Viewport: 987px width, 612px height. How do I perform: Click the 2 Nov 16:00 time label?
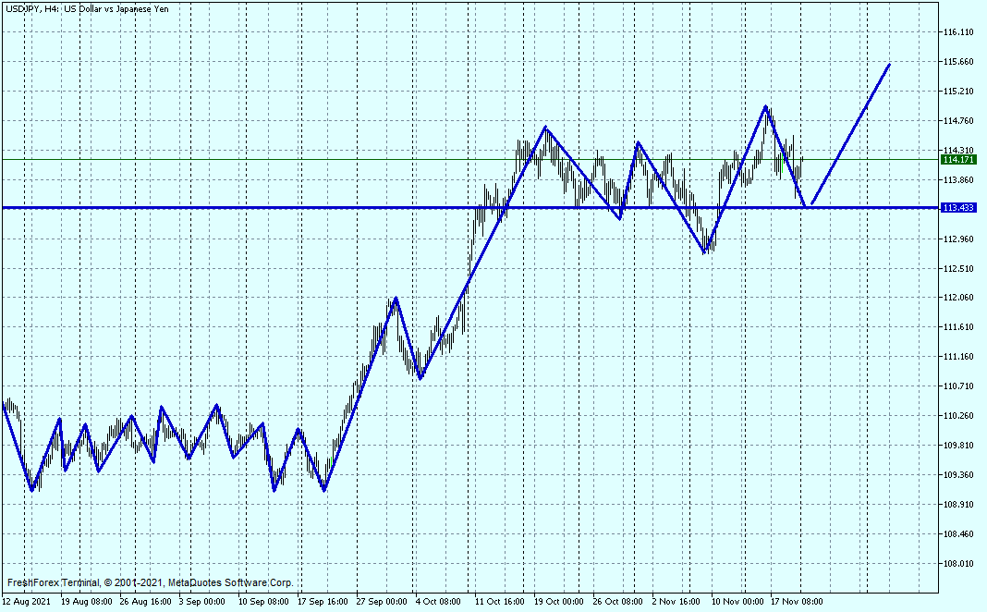pos(676,602)
